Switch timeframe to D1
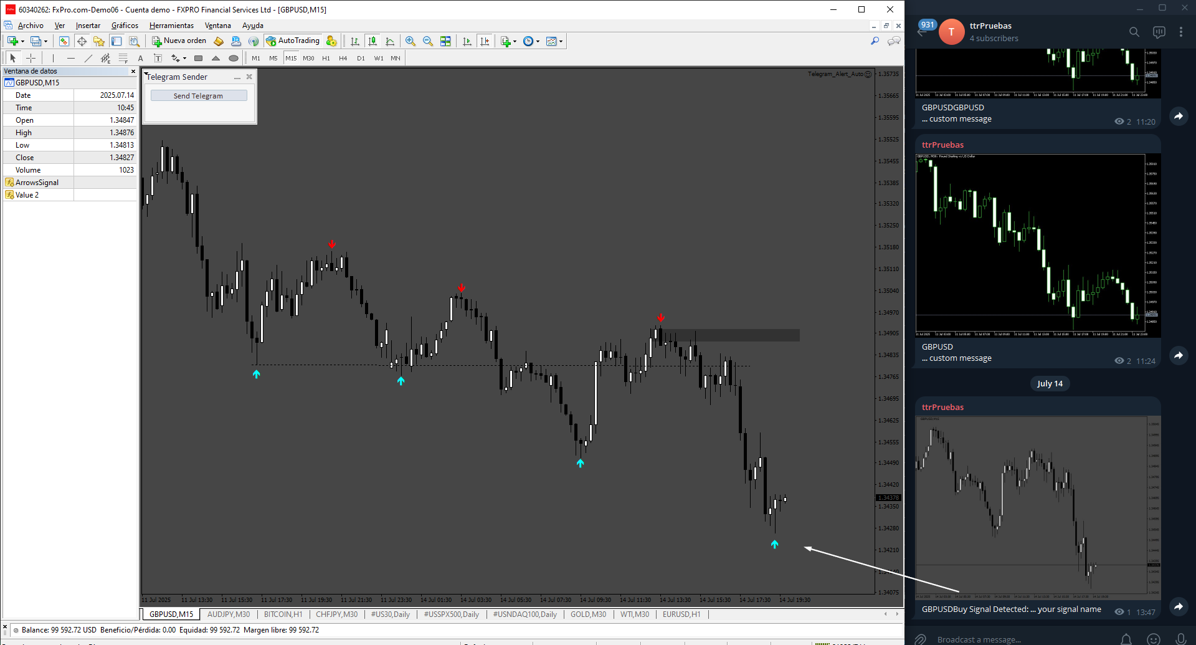 [361, 58]
